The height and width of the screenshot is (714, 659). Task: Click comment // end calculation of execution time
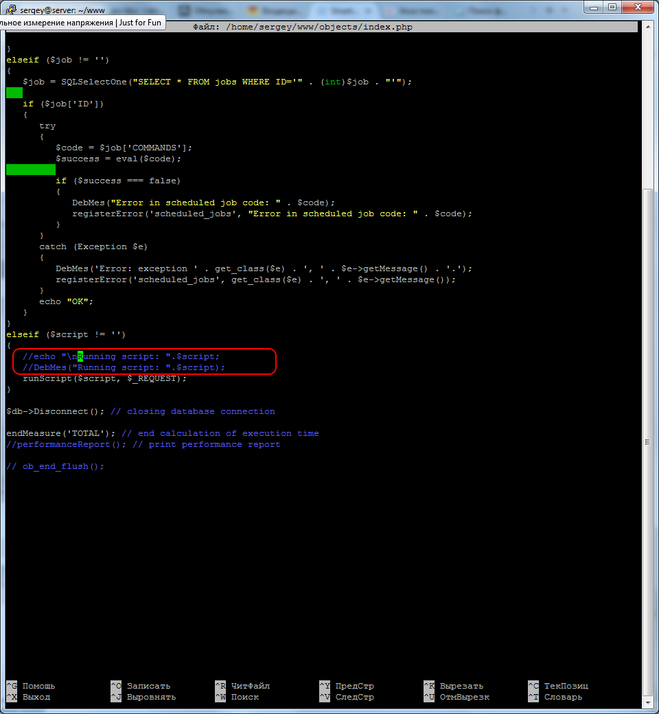[220, 433]
